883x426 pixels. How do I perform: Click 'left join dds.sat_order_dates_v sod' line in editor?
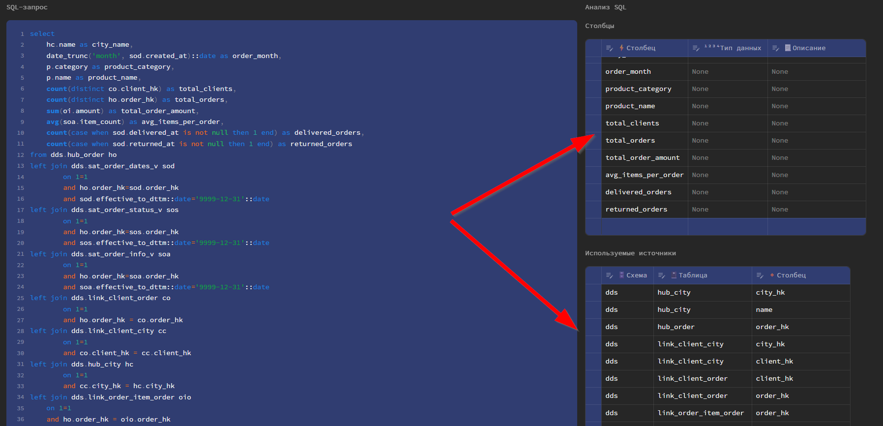[x=102, y=166]
